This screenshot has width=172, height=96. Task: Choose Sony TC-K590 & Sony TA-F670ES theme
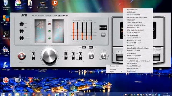138,61
